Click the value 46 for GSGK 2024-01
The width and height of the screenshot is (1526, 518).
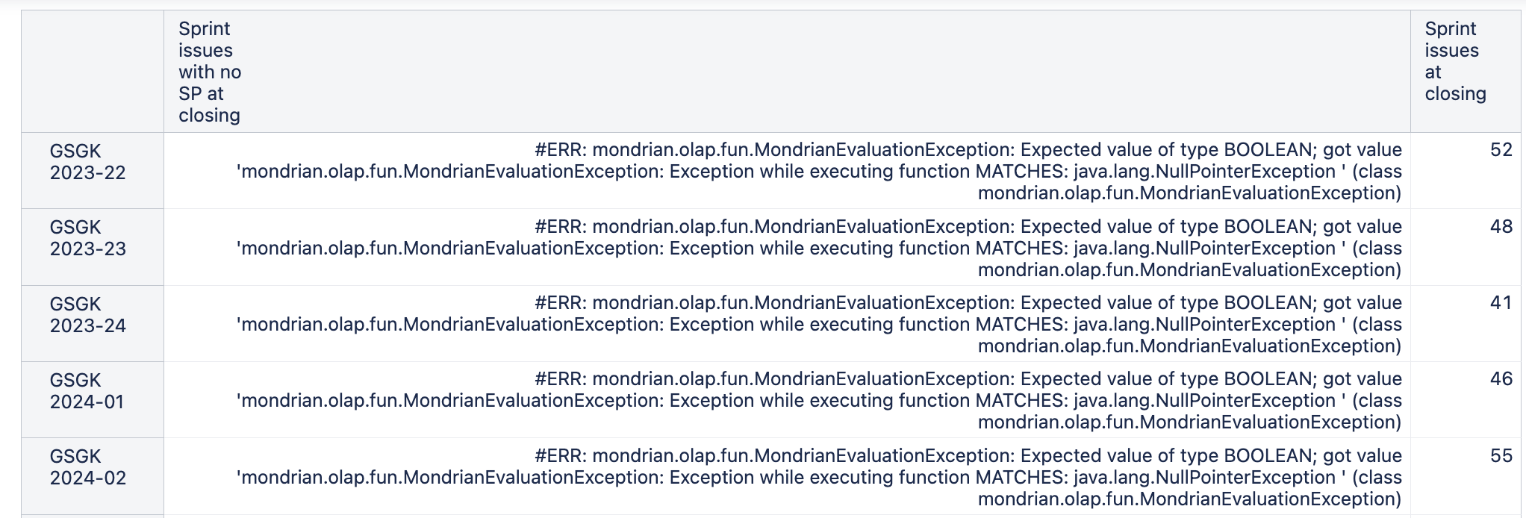click(1501, 379)
